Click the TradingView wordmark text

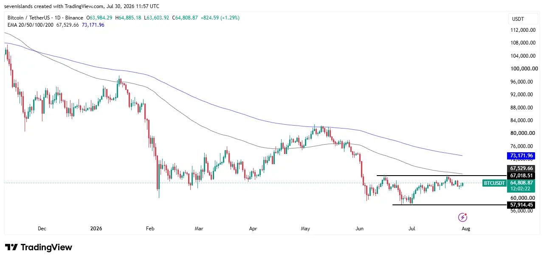pos(46,247)
